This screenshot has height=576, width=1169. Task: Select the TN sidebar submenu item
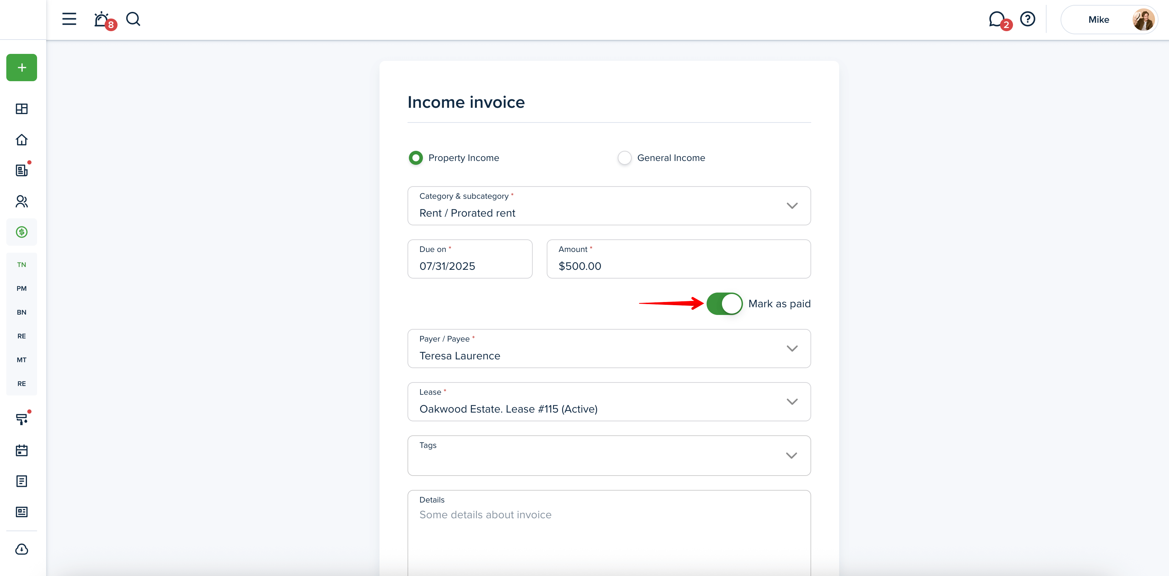(22, 265)
